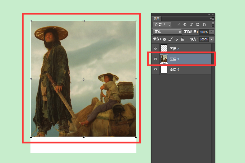Click the transform reference point crosshair
This screenshot has height=163, width=245.
click(84, 79)
